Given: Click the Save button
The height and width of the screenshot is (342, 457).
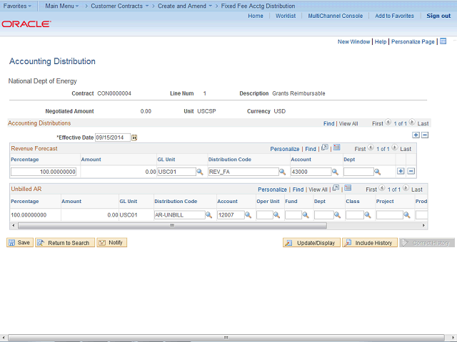Looking at the screenshot, I should [19, 243].
